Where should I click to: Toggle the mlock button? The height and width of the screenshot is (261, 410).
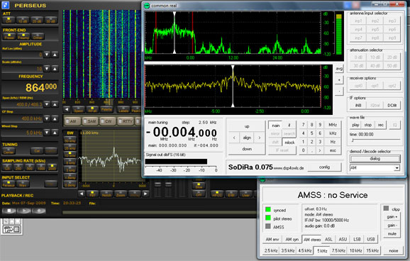(x=289, y=143)
